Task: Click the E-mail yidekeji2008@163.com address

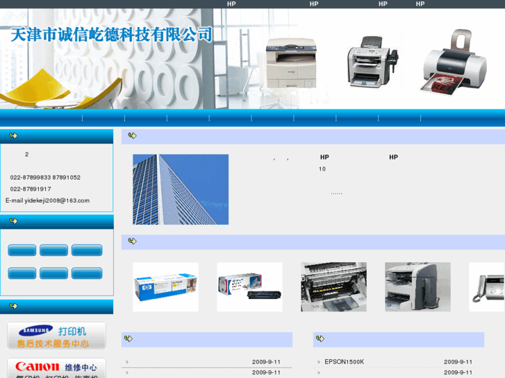Action: pos(48,200)
